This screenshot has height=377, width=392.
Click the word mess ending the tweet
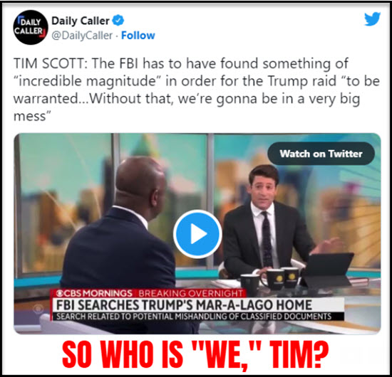[x=30, y=116]
